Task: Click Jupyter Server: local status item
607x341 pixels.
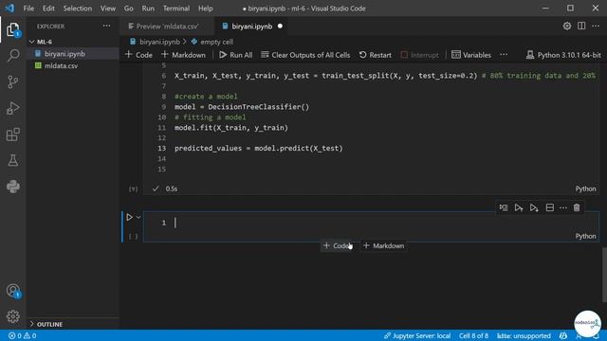Action: [x=417, y=336]
